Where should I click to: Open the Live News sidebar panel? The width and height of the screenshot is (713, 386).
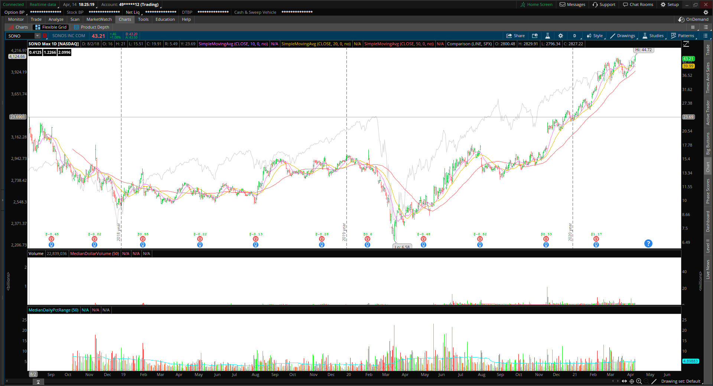click(708, 269)
